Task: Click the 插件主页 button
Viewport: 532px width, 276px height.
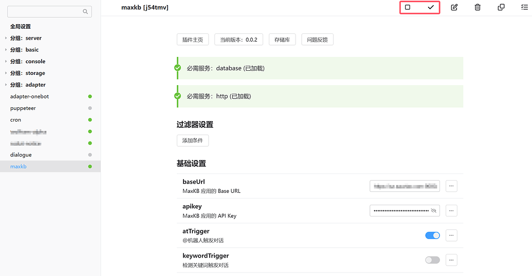Action: pos(193,40)
